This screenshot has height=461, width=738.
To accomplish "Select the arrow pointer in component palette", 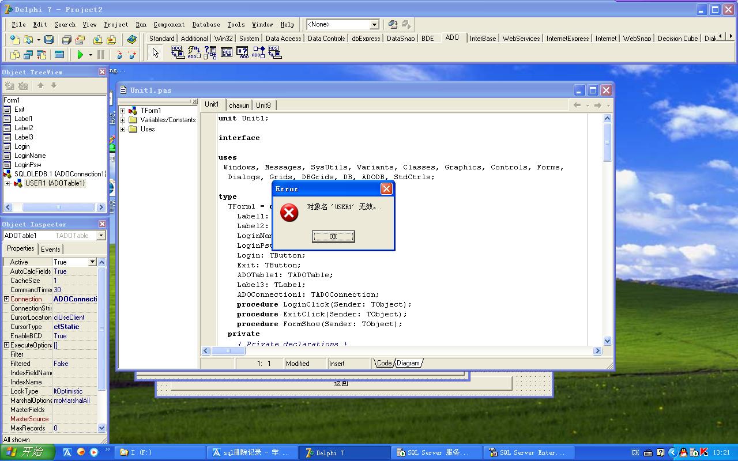I will 155,53.
